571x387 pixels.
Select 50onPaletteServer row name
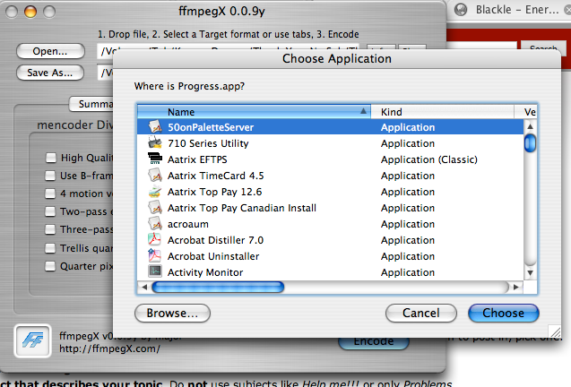click(x=211, y=127)
